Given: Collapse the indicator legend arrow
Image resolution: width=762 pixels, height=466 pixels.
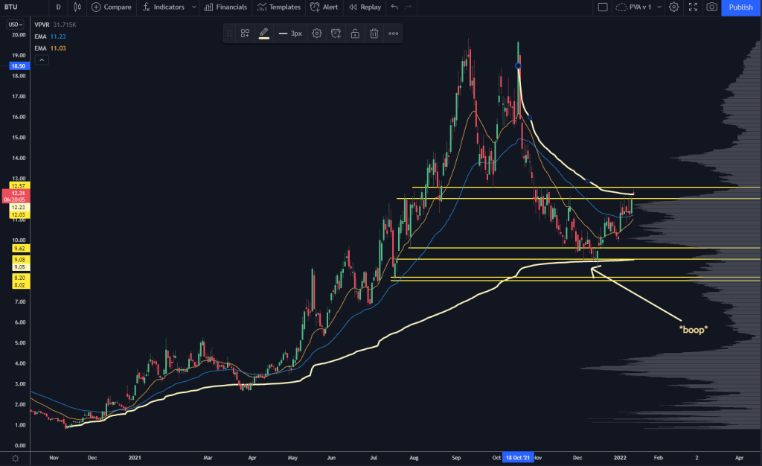Looking at the screenshot, I should tap(42, 60).
